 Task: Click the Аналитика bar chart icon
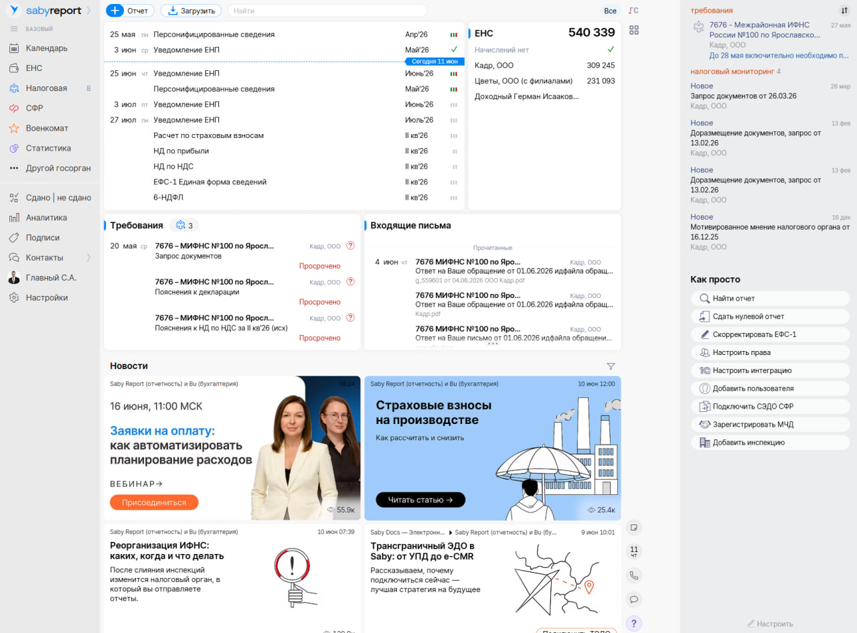point(14,218)
